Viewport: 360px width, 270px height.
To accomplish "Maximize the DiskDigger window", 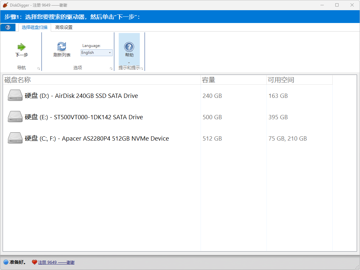I will click(337, 5).
